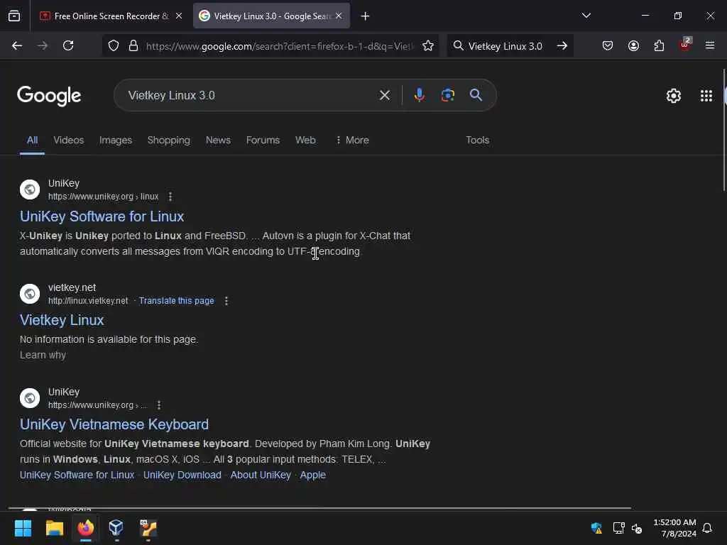727x545 pixels.
Task: Open Google logo home link
Action: (x=49, y=96)
